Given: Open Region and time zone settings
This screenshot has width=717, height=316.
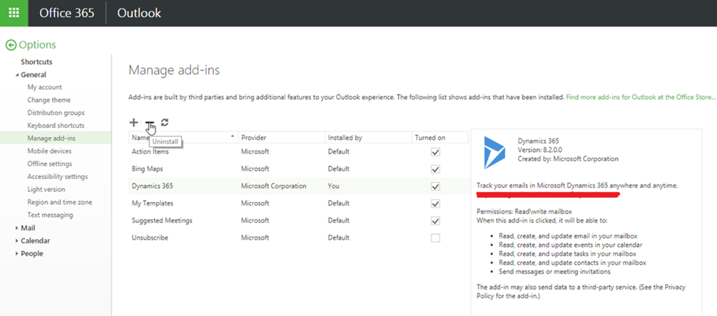Looking at the screenshot, I should pos(60,202).
